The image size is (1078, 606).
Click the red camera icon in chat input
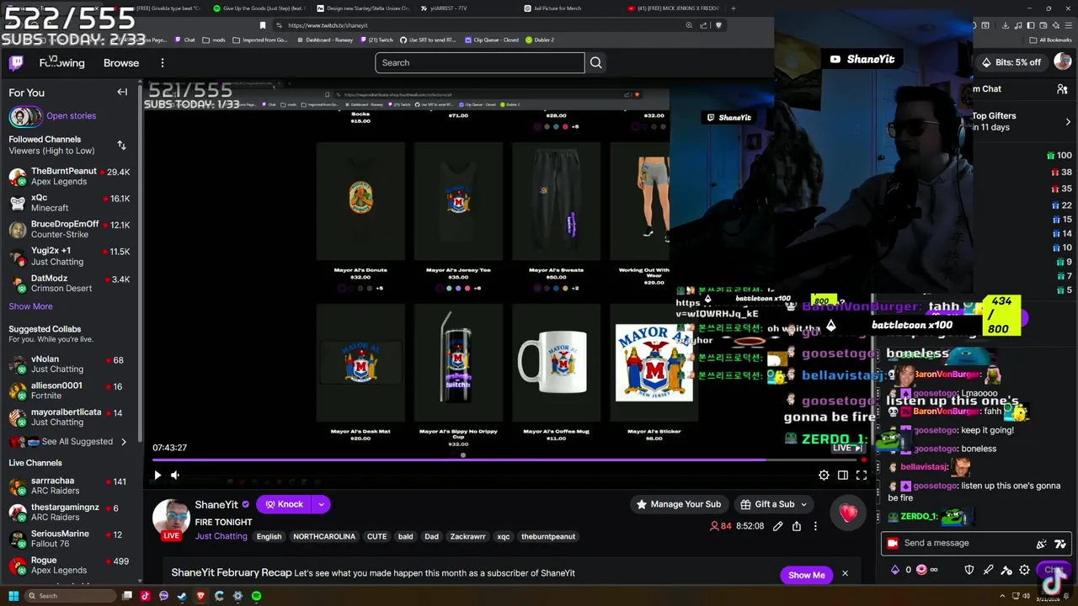tap(893, 543)
